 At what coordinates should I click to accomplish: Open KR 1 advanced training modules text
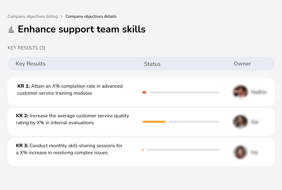pos(70,89)
